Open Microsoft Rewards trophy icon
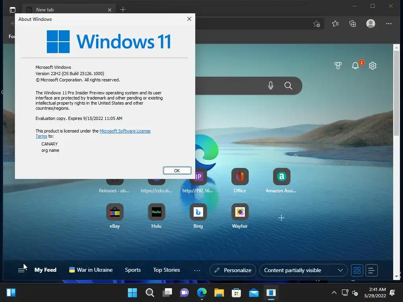The height and width of the screenshot is (302, 403). (x=338, y=66)
